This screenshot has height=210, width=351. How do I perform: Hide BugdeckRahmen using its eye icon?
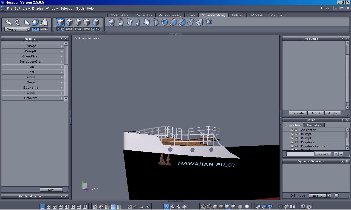click(296, 146)
